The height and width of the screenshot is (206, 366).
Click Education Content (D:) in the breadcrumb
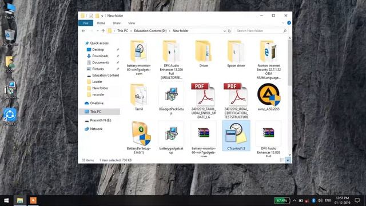[150, 31]
